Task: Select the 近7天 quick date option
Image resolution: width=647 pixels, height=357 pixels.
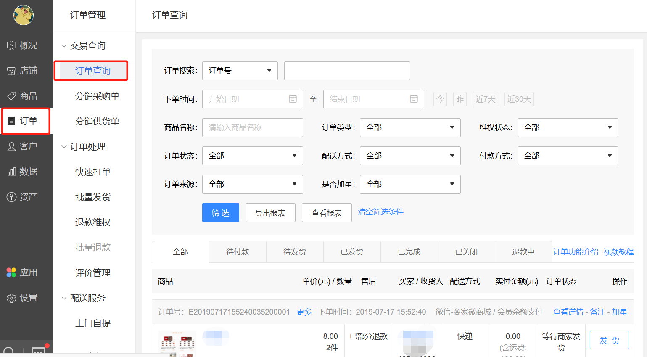Action: click(485, 99)
